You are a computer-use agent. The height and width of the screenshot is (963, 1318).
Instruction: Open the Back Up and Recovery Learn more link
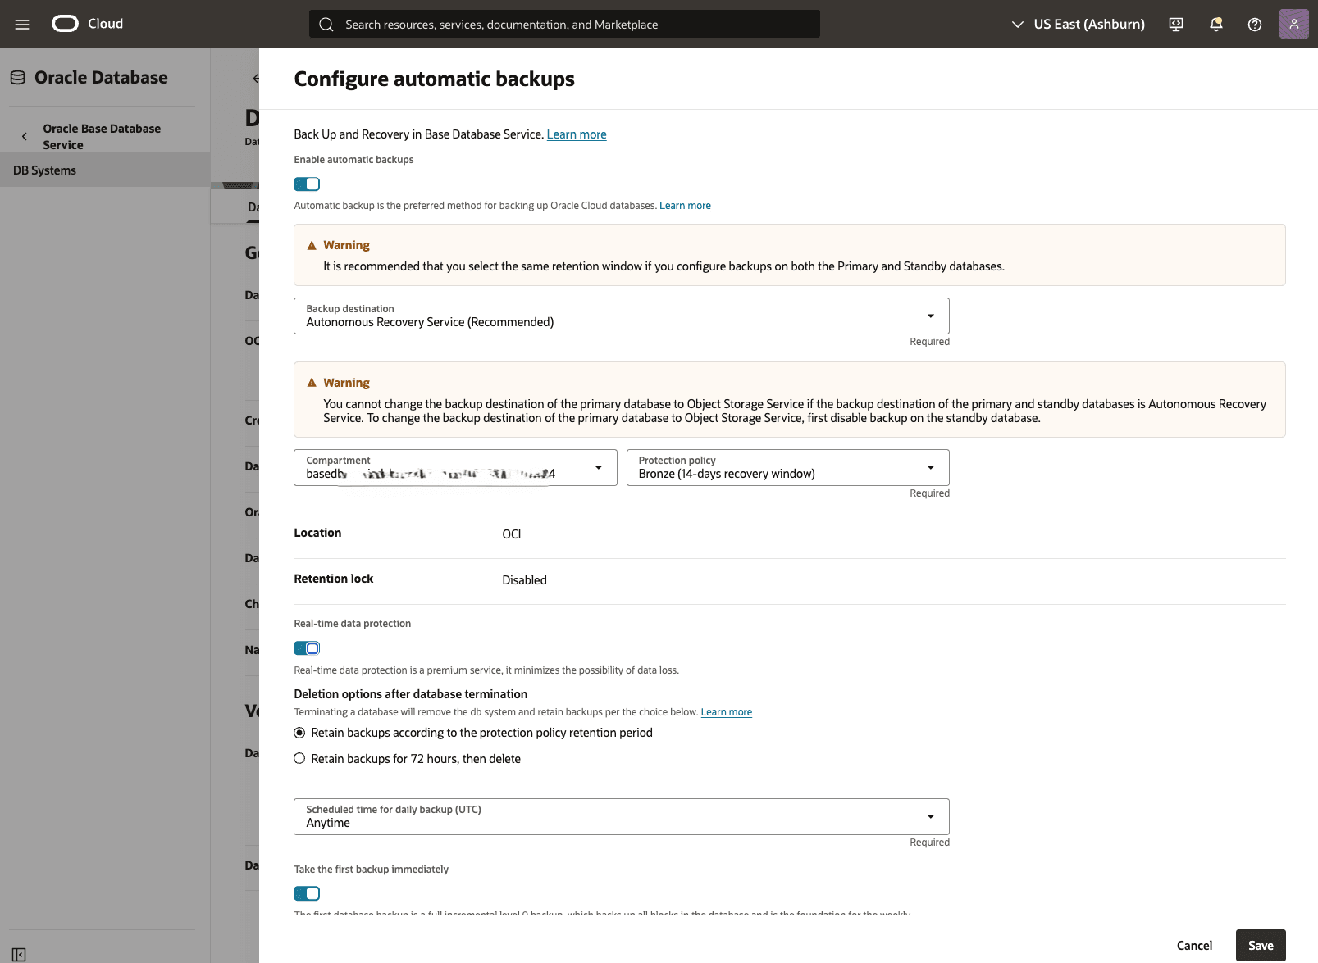(x=576, y=134)
